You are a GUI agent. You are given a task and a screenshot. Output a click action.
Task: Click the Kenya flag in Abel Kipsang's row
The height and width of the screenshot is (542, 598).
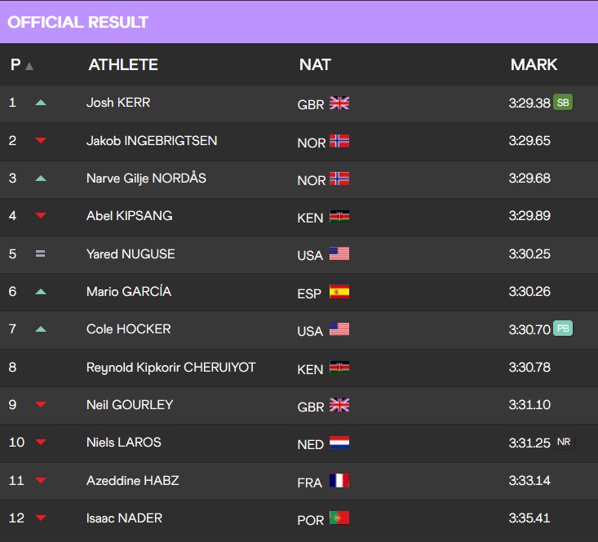(339, 216)
